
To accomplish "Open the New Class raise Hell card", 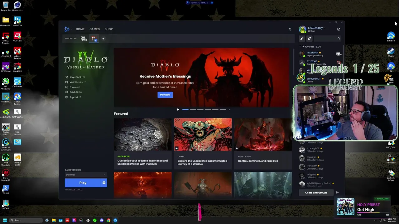I will click(x=263, y=143).
